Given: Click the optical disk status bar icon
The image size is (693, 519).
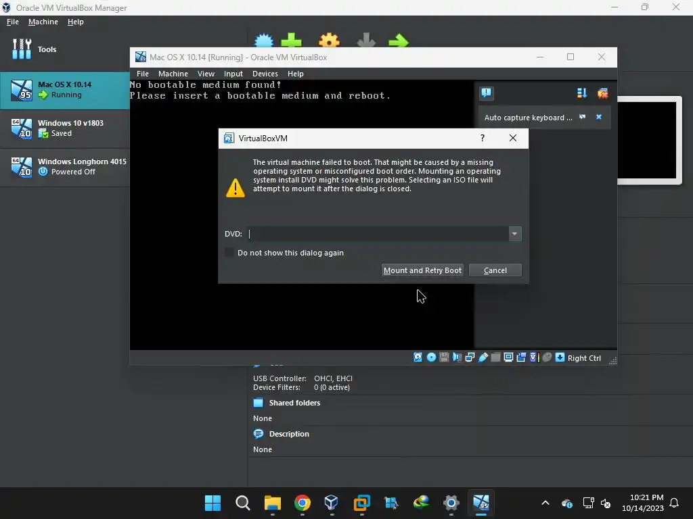Looking at the screenshot, I should [431, 357].
